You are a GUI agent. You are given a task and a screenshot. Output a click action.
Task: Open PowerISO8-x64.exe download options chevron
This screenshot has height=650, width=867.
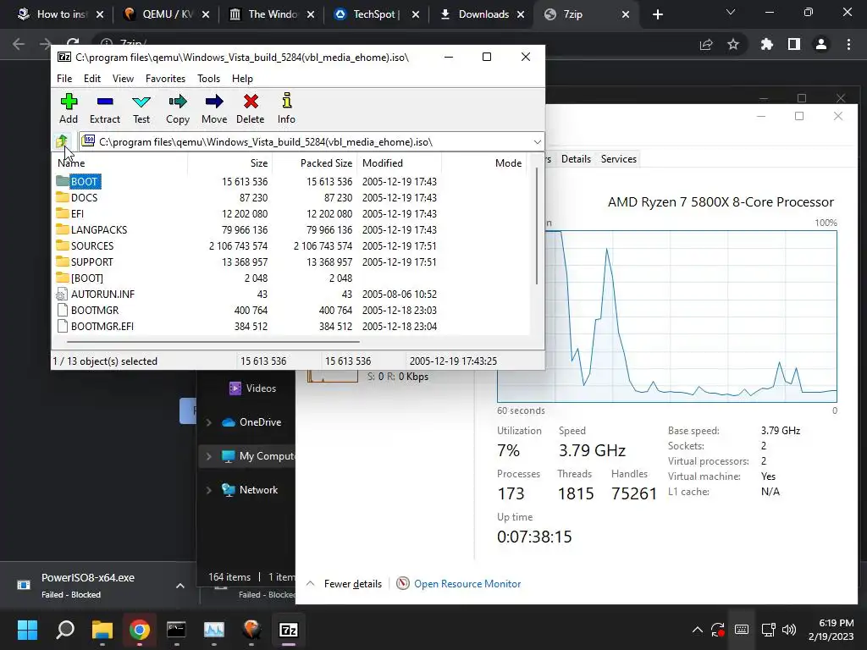click(x=179, y=586)
